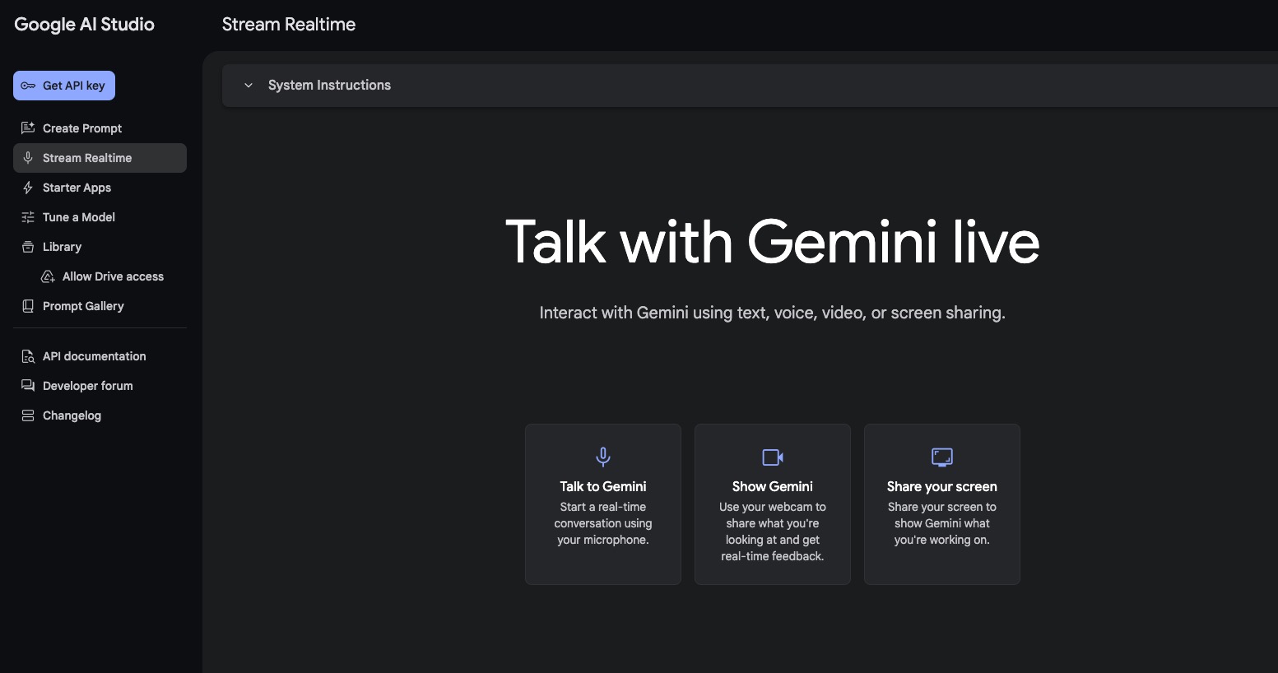Click the Talk with Gemini live heading
This screenshot has width=1278, height=673.
click(x=773, y=242)
